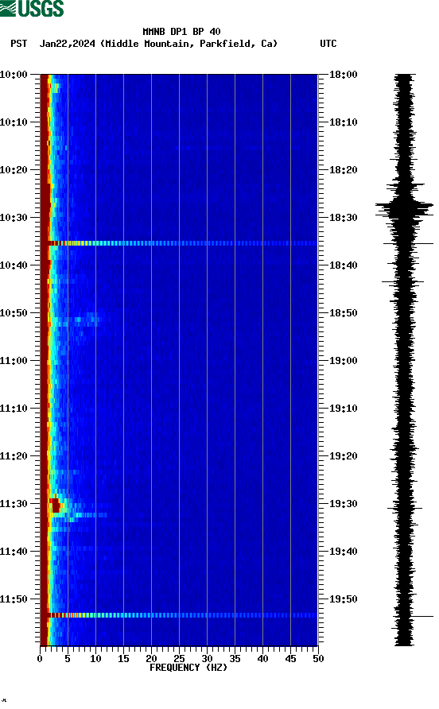Click the "5" Hz frequency axis label
Viewport: 439px width, 709px height.
click(68, 659)
